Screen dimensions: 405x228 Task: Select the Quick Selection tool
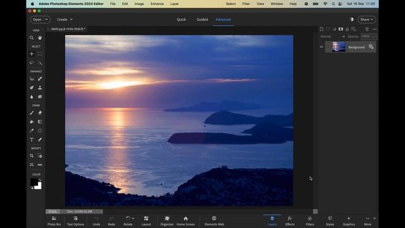40,63
